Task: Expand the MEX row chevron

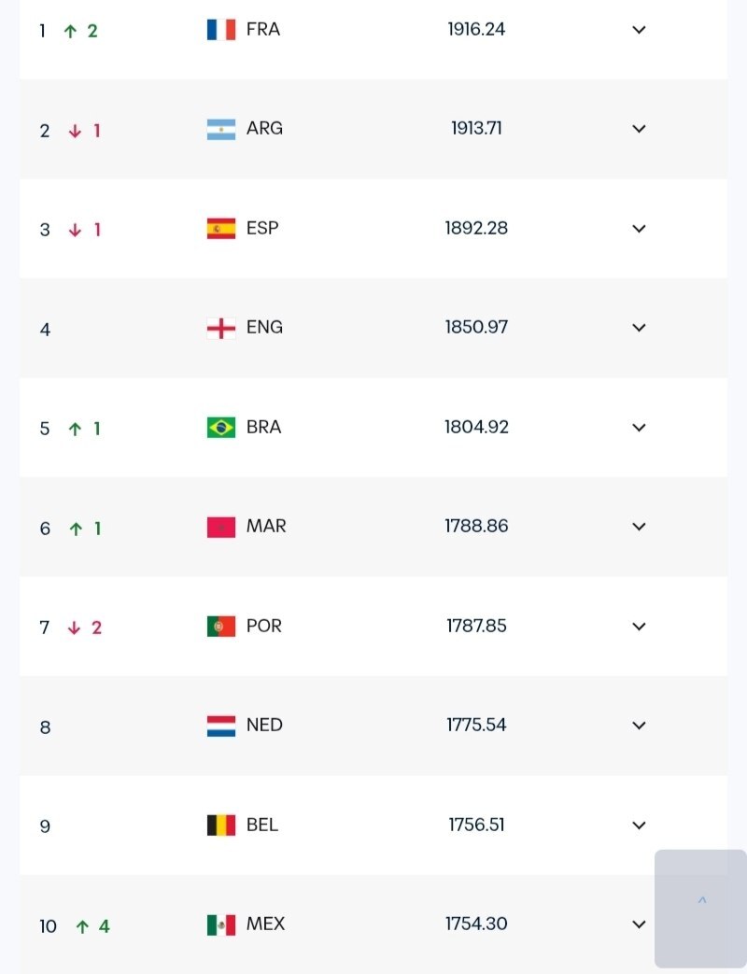Action: [639, 925]
